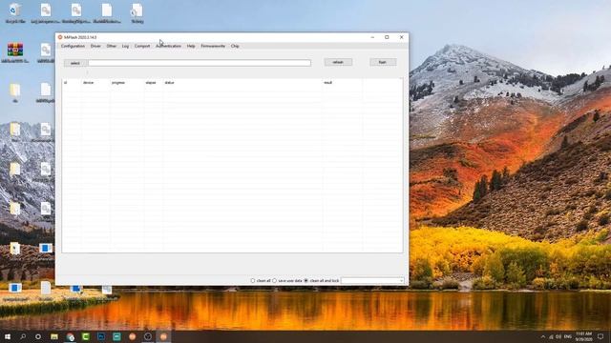Focus the firmware path input field

point(200,63)
